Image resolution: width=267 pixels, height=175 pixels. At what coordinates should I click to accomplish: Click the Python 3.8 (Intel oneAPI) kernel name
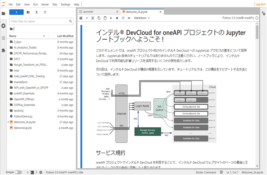(x=238, y=18)
